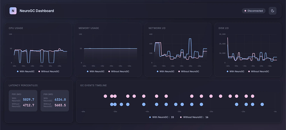Select the P99 value 6324.0
Viewport: 286px width, 130px height.
point(60,100)
